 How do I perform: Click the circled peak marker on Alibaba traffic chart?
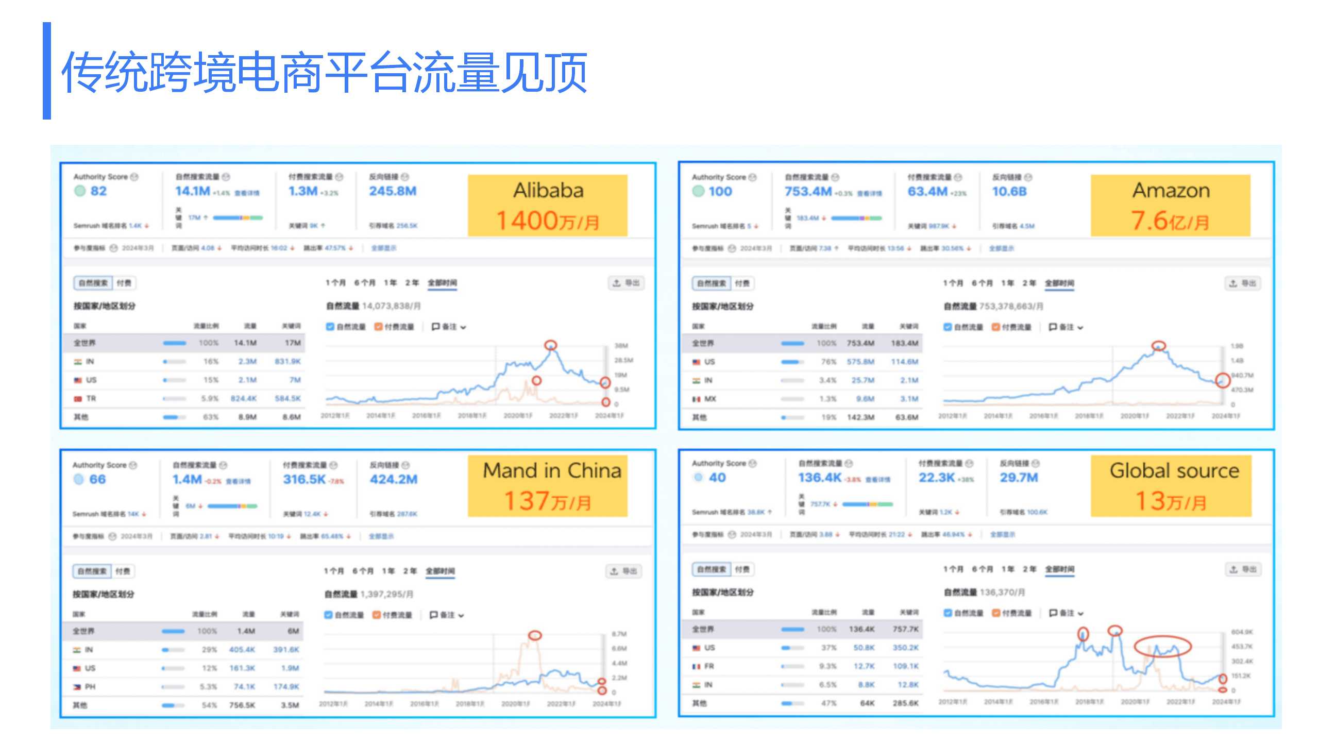coord(551,345)
